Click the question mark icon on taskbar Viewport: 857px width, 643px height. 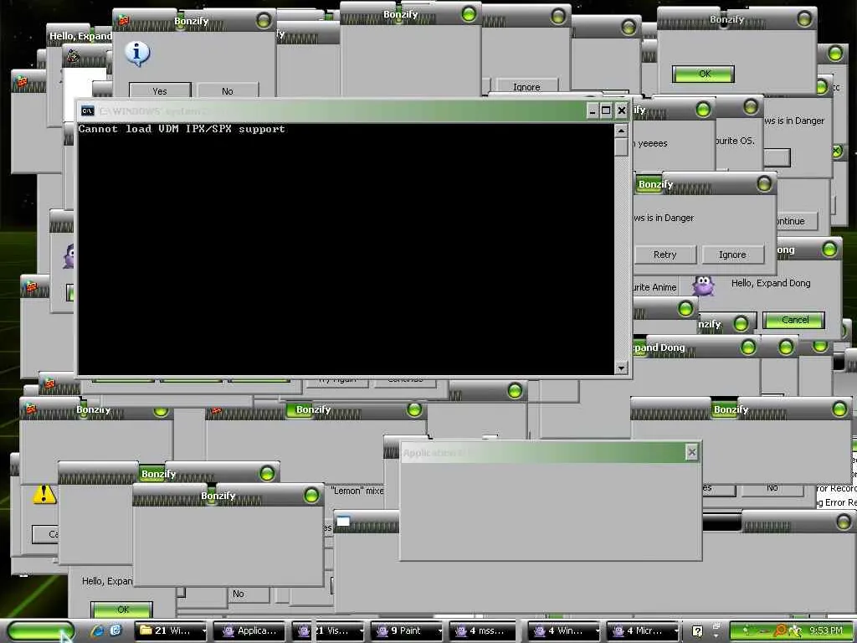[x=697, y=631]
